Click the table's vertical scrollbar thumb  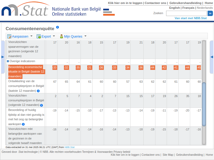[x=204, y=104]
